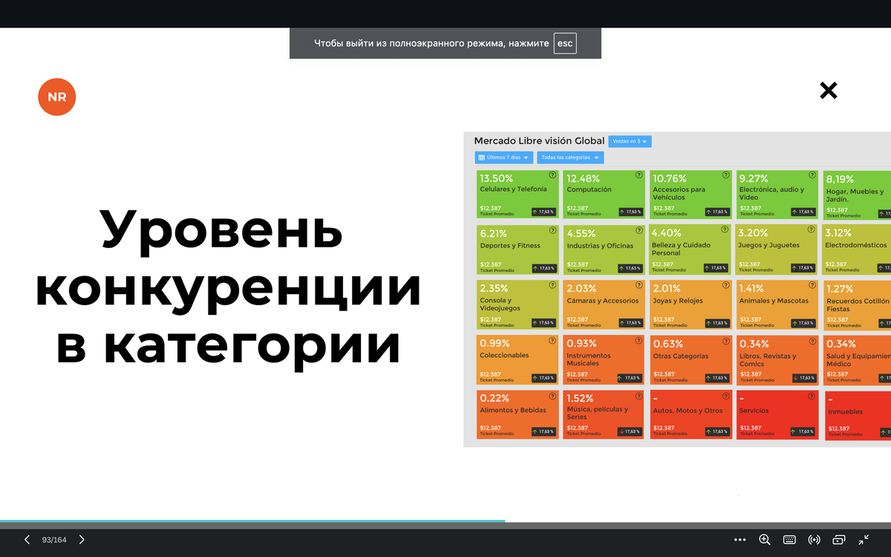
Task: Click the esc key hint button
Action: 565,43
